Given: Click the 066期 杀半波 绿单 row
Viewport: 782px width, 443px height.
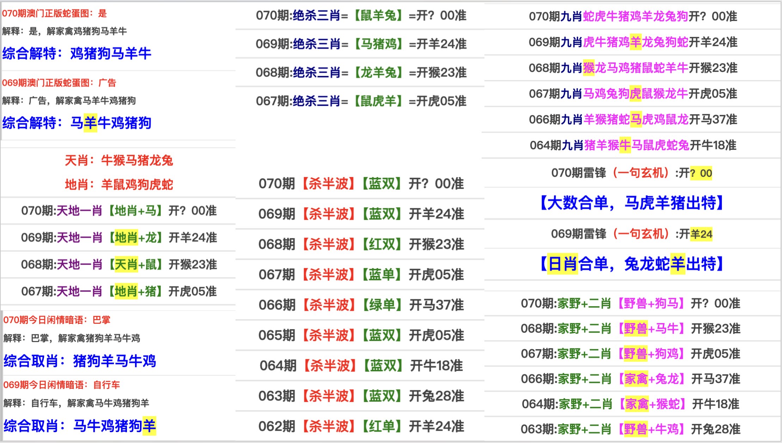Looking at the screenshot, I should pos(361,305).
